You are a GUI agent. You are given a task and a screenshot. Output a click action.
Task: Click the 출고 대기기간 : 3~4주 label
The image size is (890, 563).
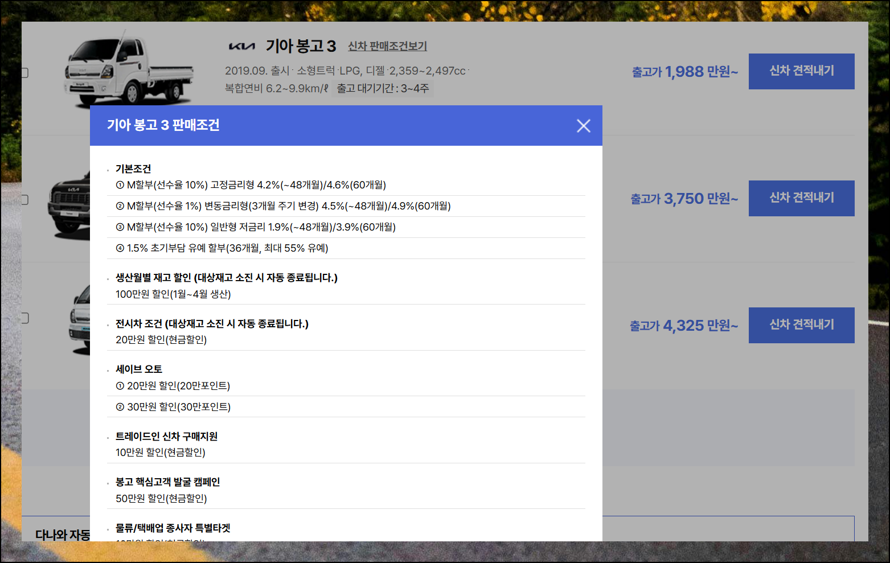pyautogui.click(x=383, y=88)
